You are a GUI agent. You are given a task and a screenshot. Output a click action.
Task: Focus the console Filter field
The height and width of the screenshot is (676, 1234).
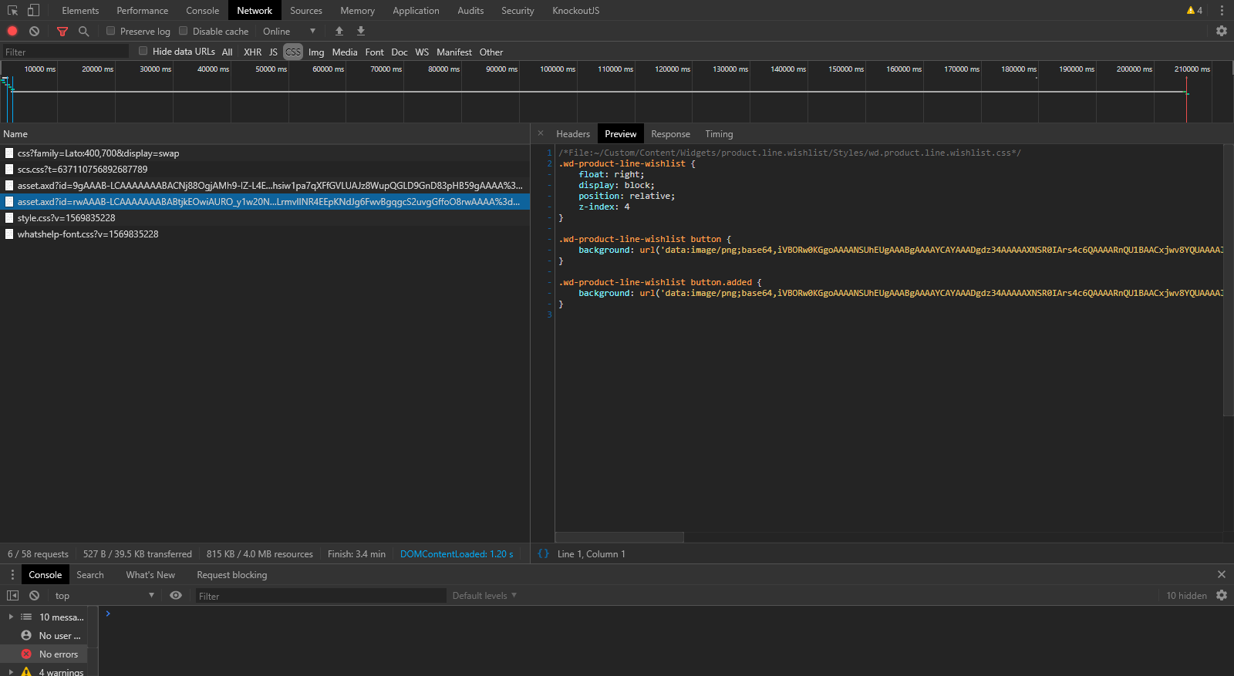321,596
